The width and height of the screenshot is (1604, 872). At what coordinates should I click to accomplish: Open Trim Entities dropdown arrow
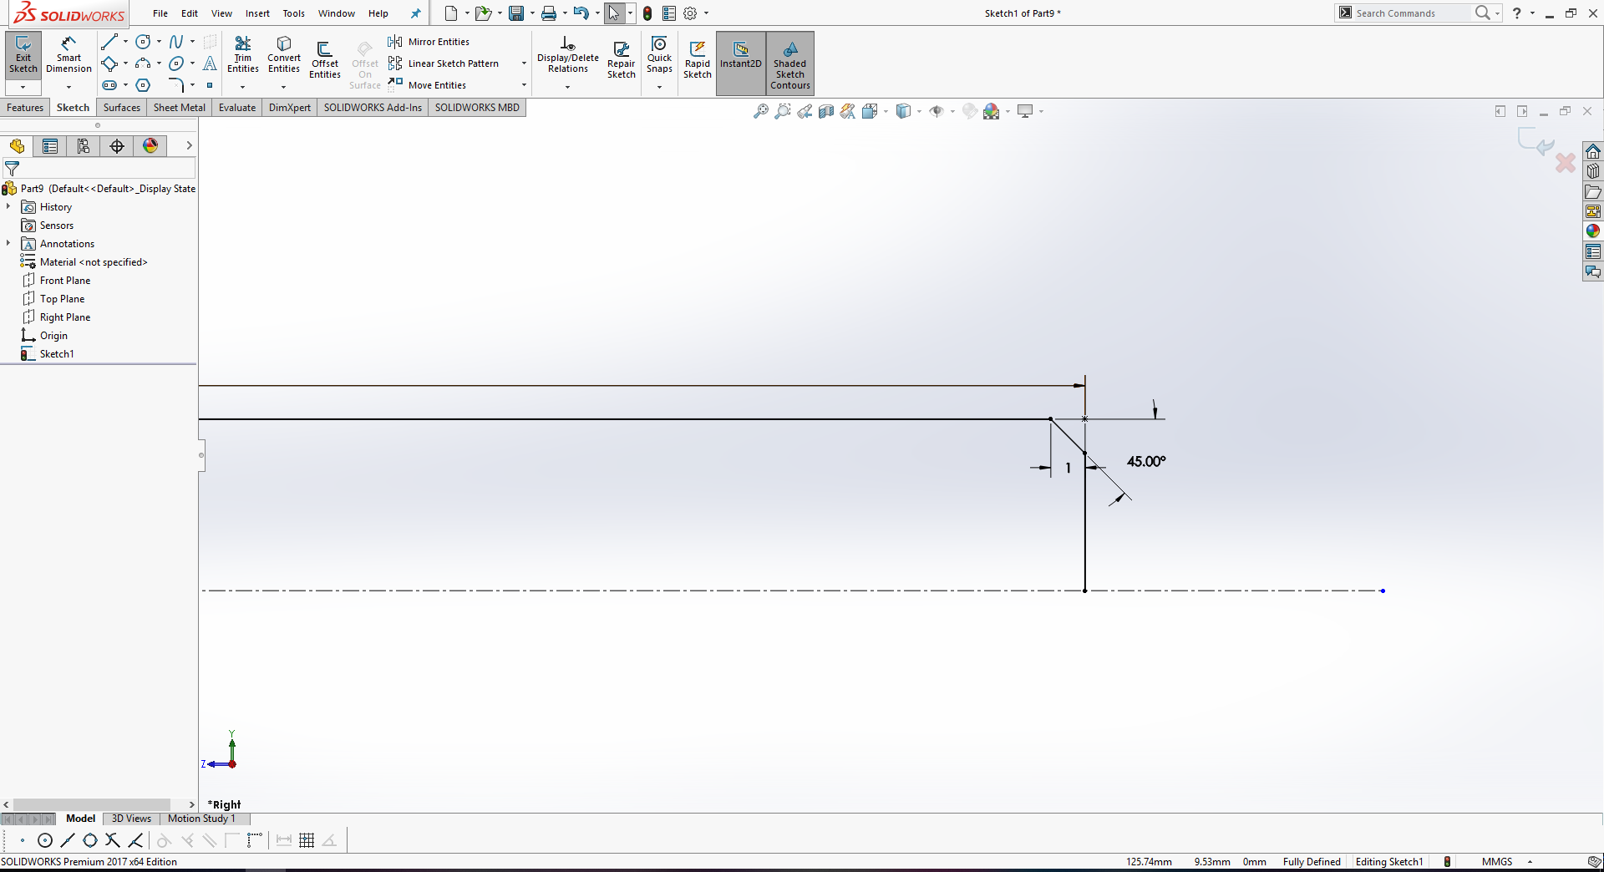(x=243, y=87)
